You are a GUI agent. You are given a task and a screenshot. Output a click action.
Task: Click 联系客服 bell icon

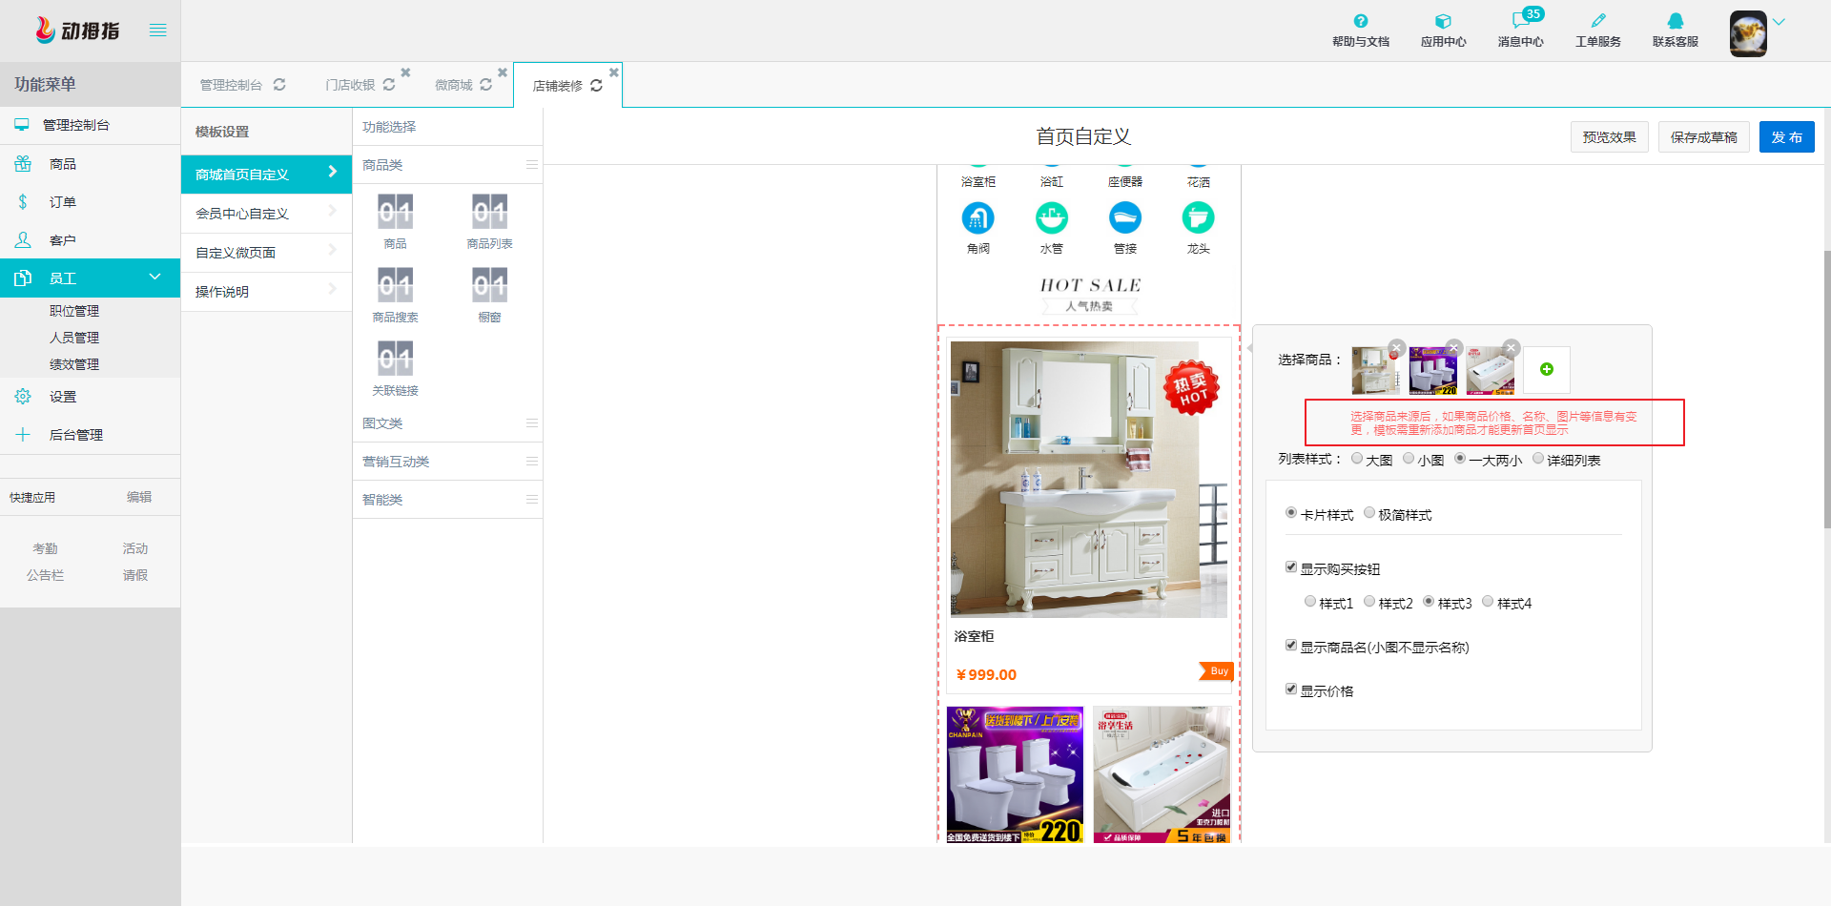1676,21
